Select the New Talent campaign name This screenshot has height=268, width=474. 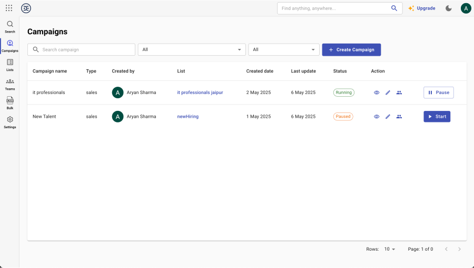pos(44,116)
